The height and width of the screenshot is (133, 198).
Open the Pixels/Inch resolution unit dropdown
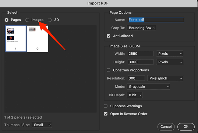165,78
